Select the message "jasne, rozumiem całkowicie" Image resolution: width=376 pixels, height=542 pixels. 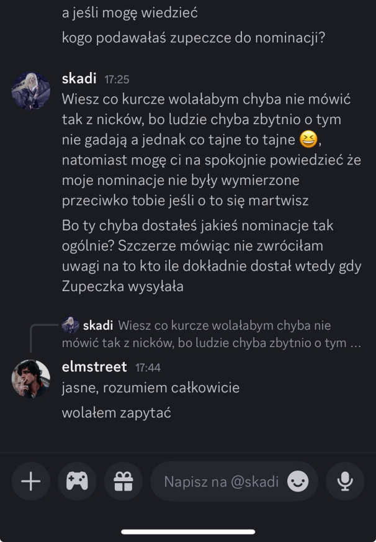click(x=150, y=388)
